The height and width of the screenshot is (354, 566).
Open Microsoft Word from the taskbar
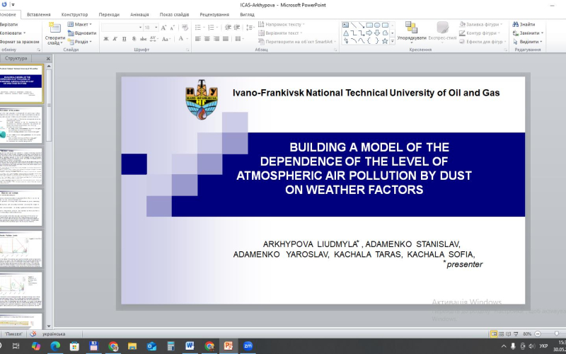click(x=190, y=346)
